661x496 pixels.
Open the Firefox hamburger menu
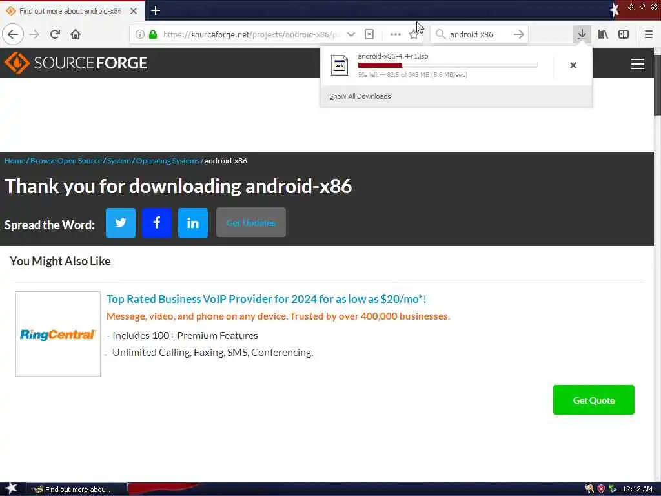point(649,35)
